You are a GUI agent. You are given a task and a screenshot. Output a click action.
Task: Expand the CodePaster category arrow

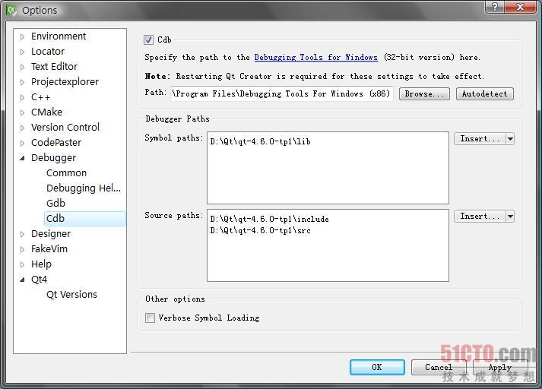(x=23, y=143)
